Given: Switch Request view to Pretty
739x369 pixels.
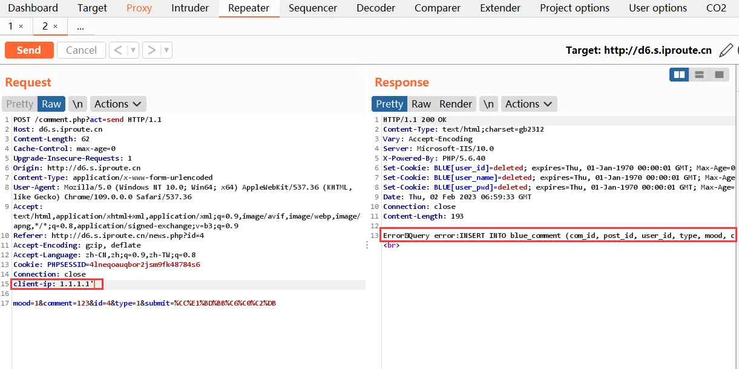Looking at the screenshot, I should 20,104.
